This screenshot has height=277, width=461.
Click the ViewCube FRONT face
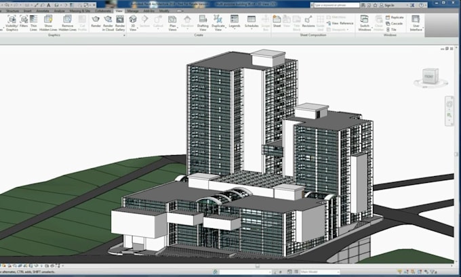coord(428,77)
